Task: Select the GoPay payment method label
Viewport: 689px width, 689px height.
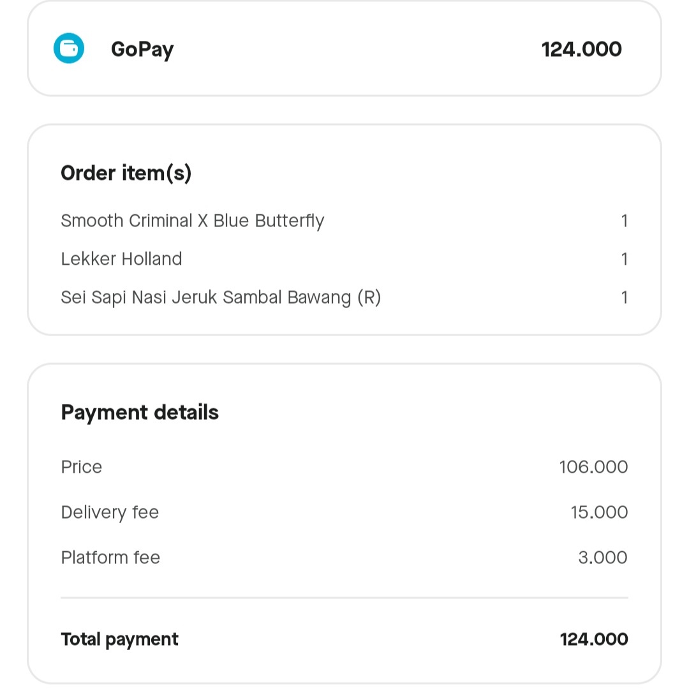Action: [142, 50]
